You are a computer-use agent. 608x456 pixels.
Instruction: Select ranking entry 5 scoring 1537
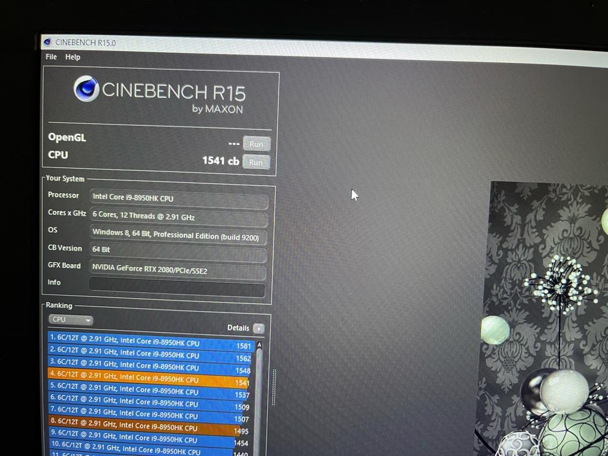click(x=149, y=390)
